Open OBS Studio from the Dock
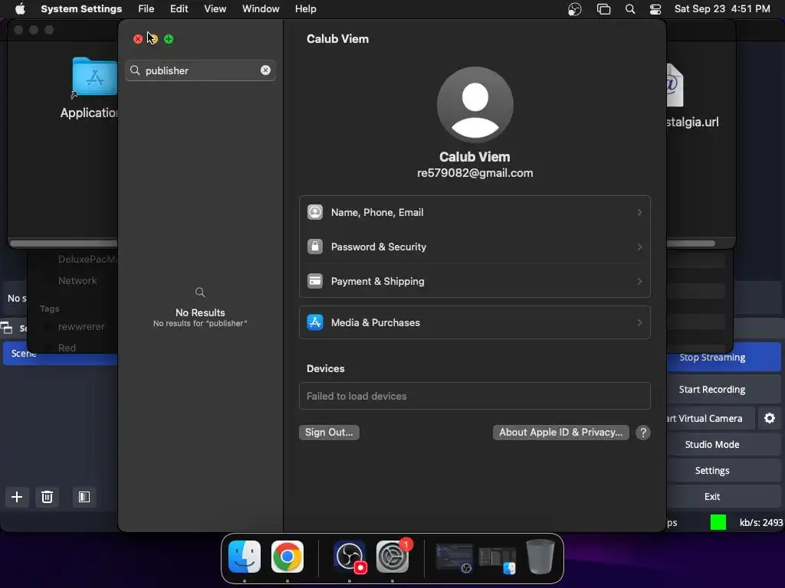 (x=350, y=557)
